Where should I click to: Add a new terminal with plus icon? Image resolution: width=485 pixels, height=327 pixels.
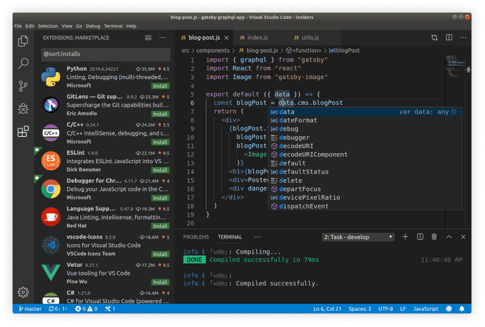point(405,237)
